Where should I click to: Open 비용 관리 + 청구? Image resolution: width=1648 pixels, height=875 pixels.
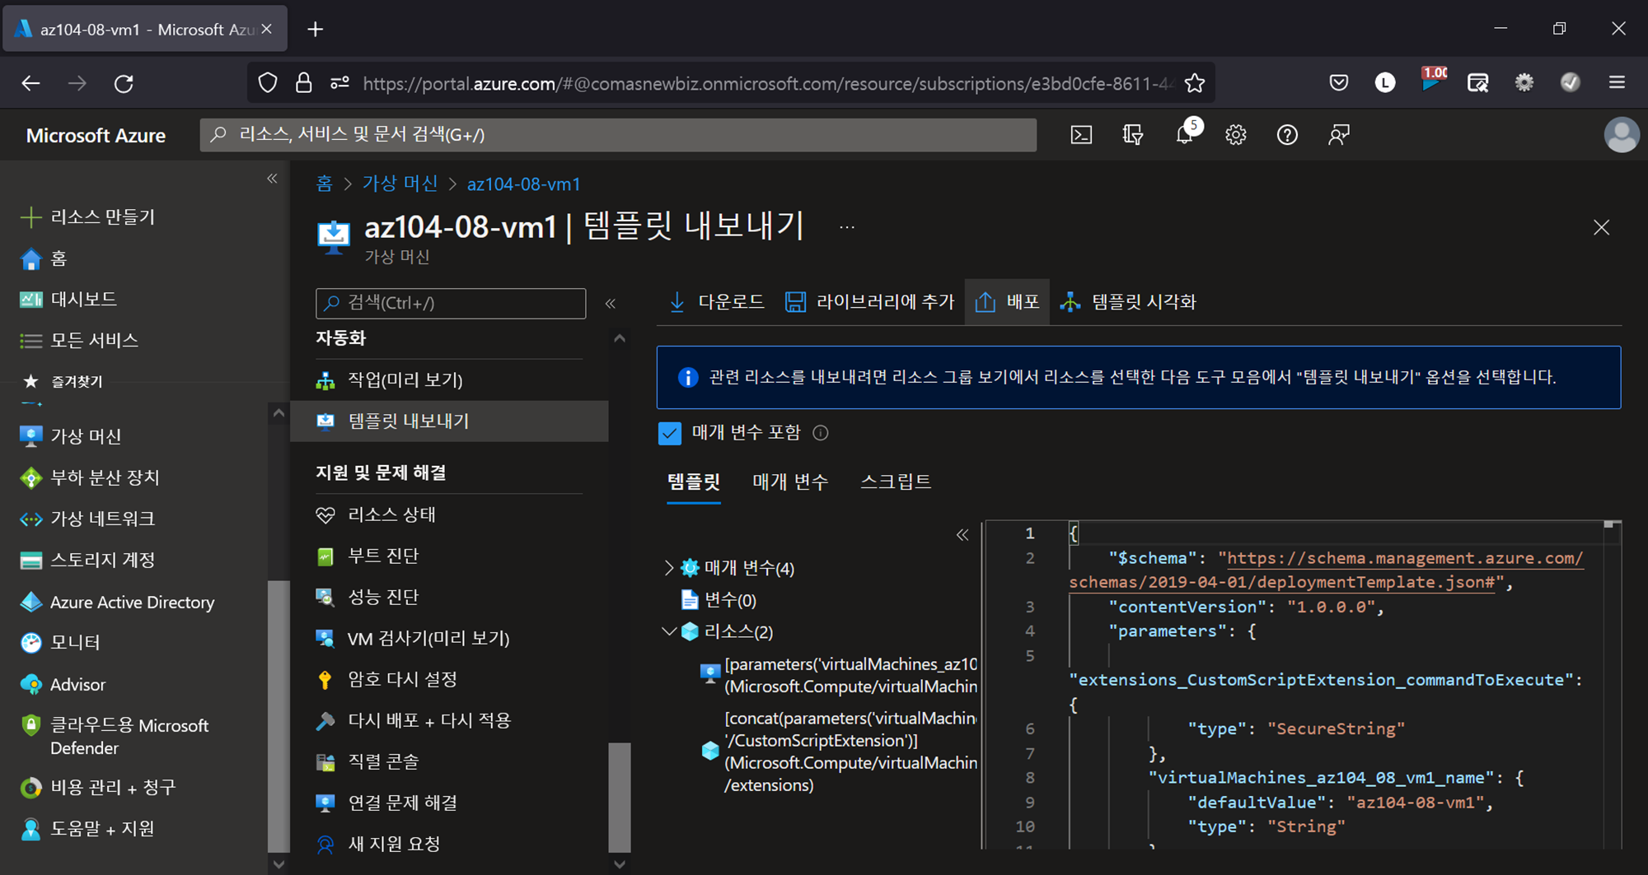click(97, 788)
